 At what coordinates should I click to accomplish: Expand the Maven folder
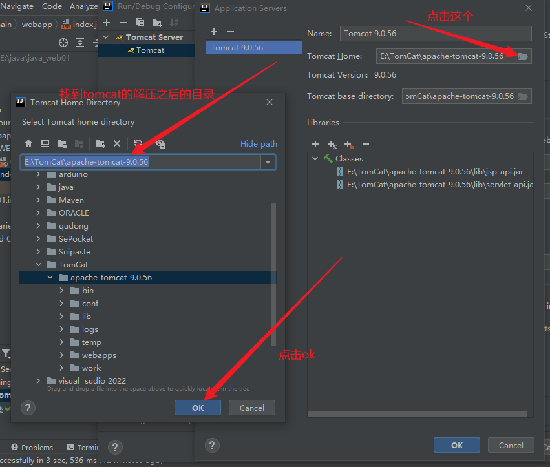click(38, 200)
